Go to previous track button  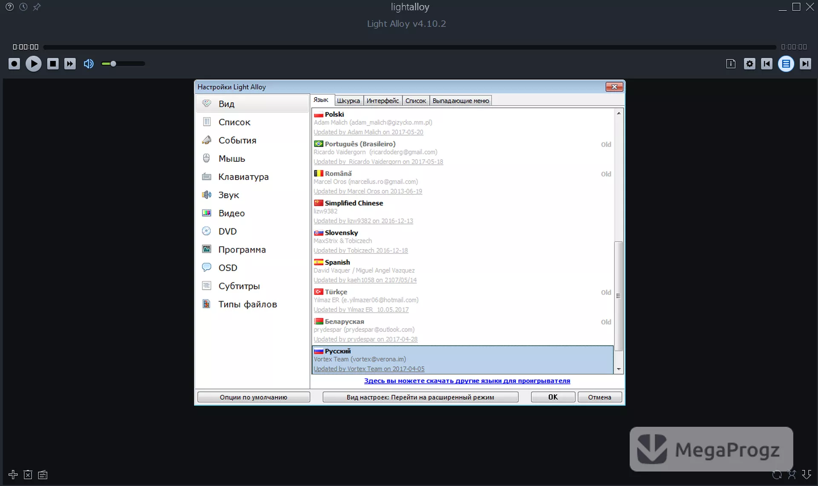pos(766,64)
